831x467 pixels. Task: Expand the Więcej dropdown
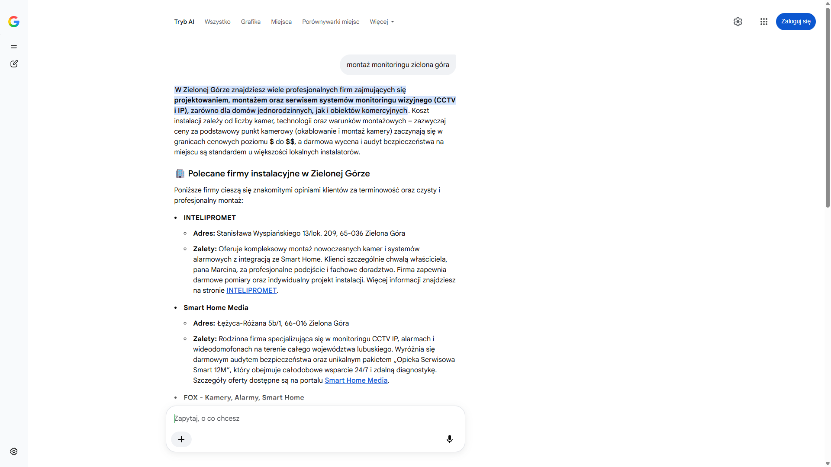(x=382, y=22)
